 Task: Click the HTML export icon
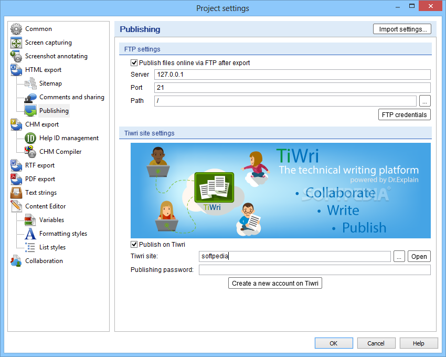[16, 70]
